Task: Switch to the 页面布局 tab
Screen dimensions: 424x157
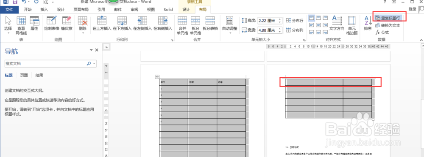Action: 81,10
